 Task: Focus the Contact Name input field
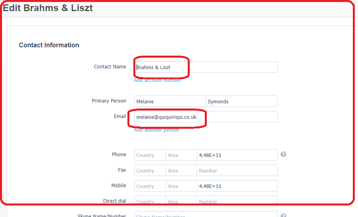tap(206, 67)
